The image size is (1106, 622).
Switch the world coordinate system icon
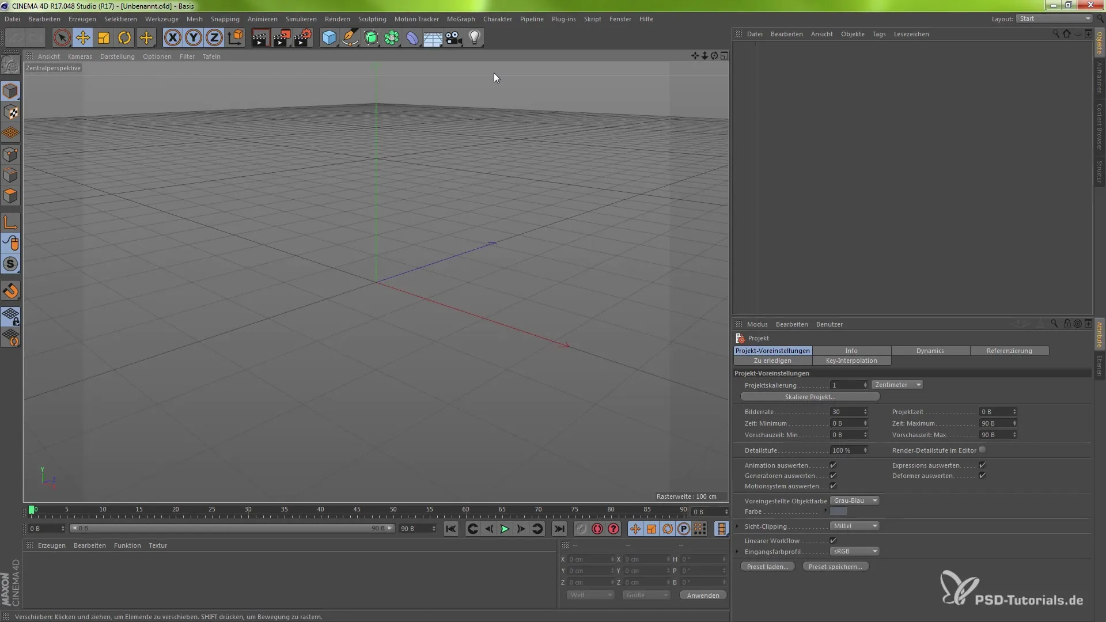pyautogui.click(x=236, y=38)
